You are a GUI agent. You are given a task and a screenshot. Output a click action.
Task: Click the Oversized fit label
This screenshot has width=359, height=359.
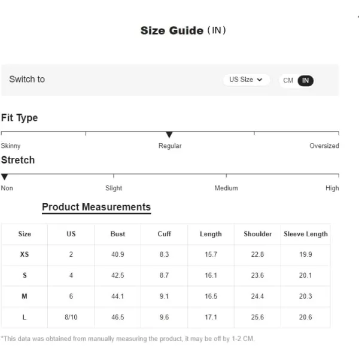324,146
